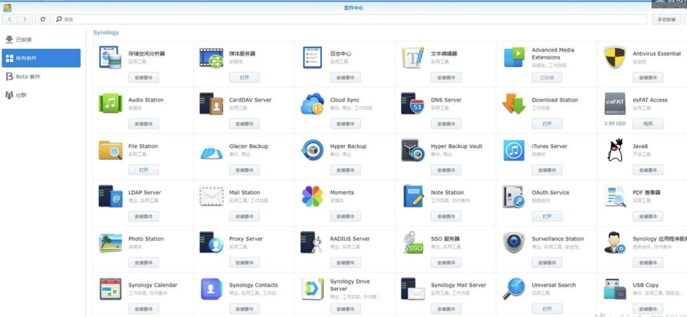Install the DNS Server package

click(446, 124)
